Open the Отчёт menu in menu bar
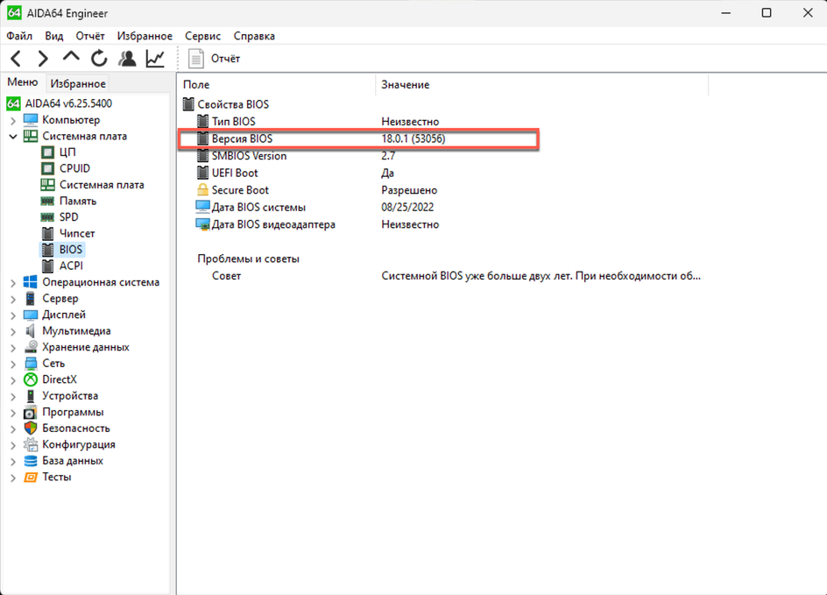 (x=90, y=36)
